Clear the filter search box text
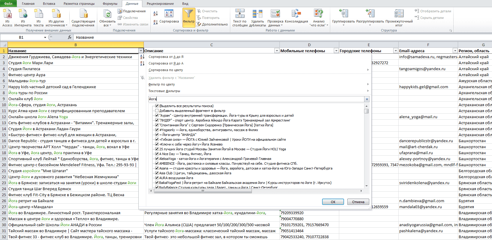492x240 pixels. pos(367,99)
